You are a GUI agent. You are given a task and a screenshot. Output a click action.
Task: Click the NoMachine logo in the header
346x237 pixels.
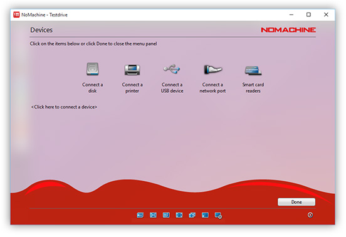point(288,30)
